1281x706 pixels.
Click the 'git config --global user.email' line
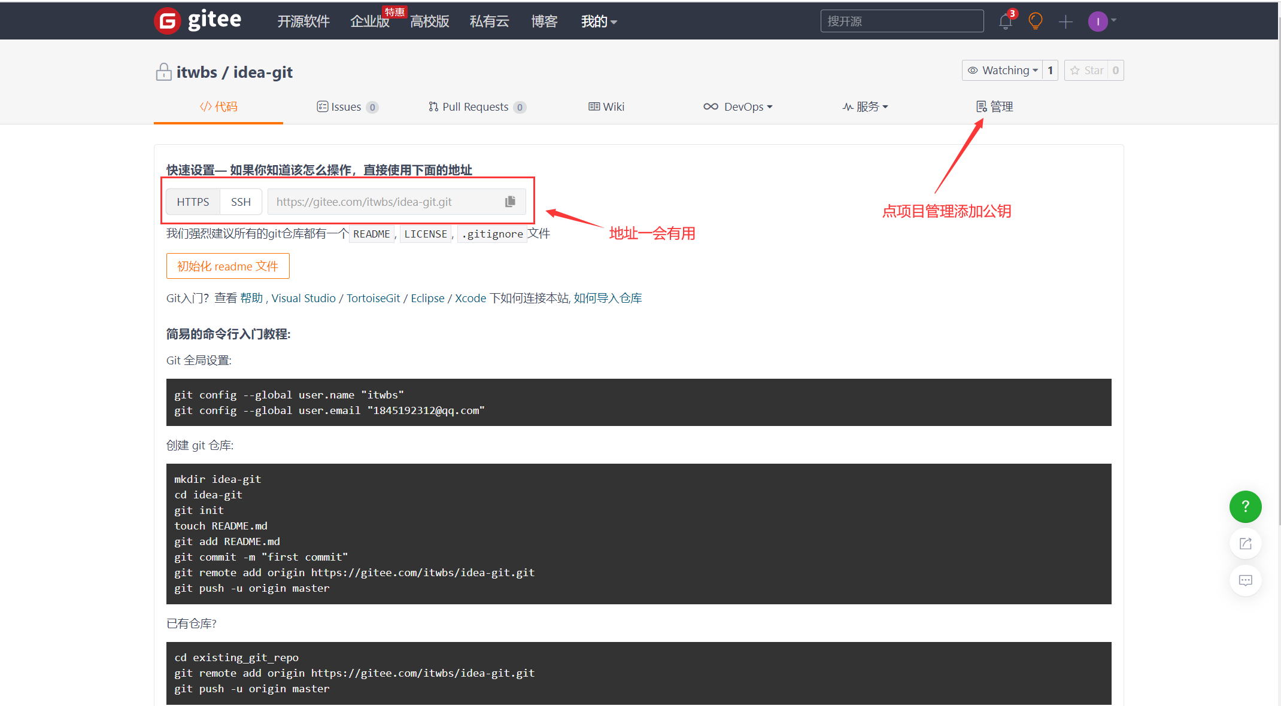pyautogui.click(x=329, y=410)
